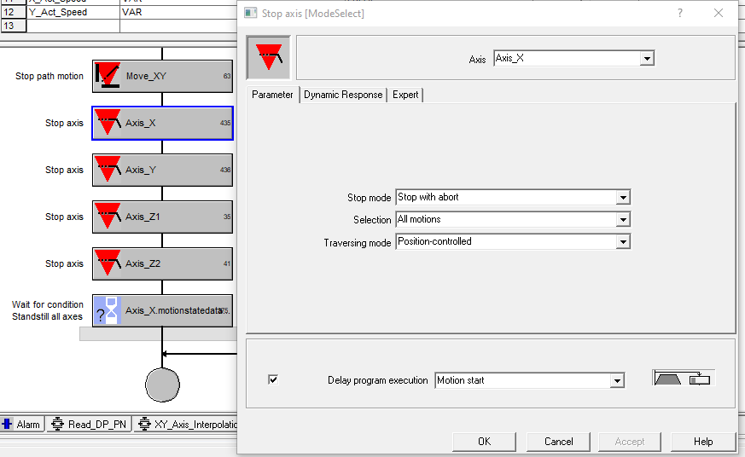Open the Expert tab

point(405,95)
